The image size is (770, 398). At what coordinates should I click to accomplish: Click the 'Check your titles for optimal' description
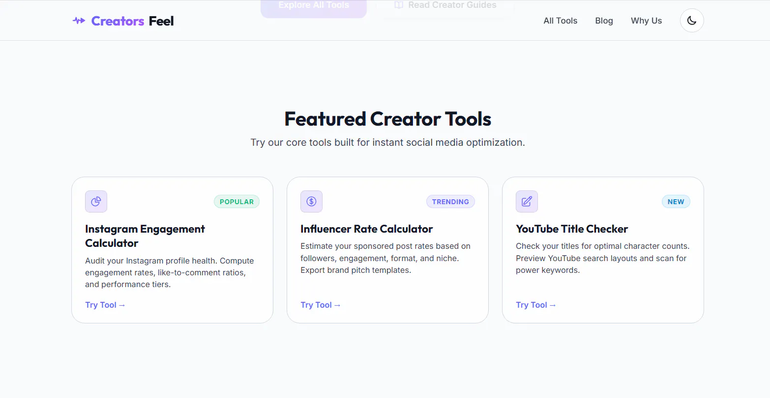tap(603, 258)
